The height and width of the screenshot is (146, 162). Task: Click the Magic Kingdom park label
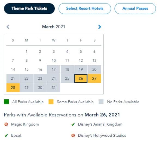[x=25, y=124]
